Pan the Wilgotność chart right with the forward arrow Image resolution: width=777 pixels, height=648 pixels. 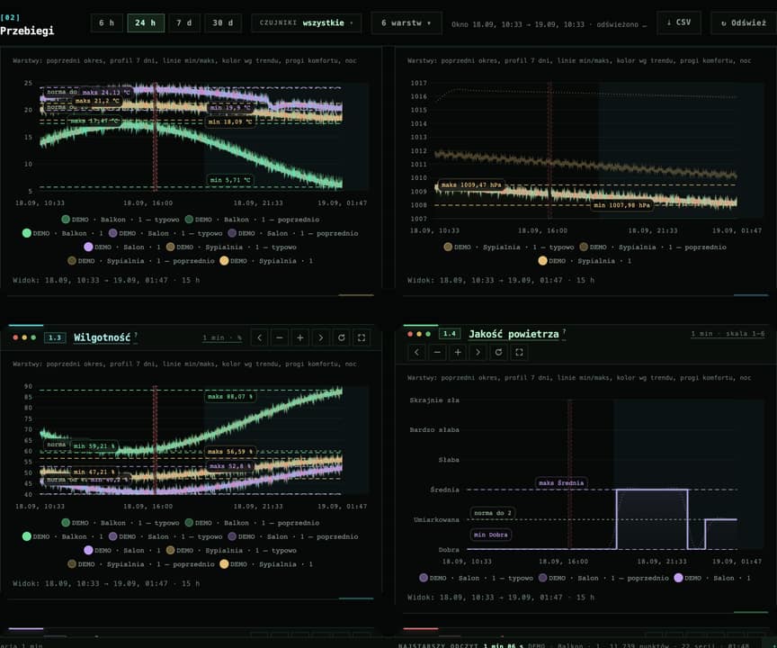click(x=321, y=337)
